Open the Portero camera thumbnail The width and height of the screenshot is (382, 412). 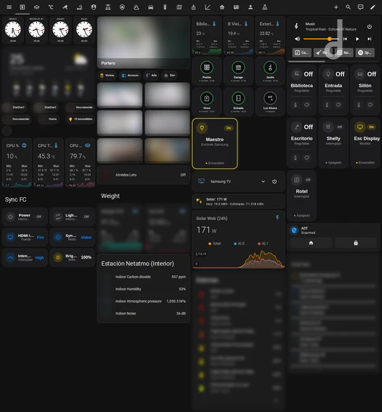[x=143, y=42]
